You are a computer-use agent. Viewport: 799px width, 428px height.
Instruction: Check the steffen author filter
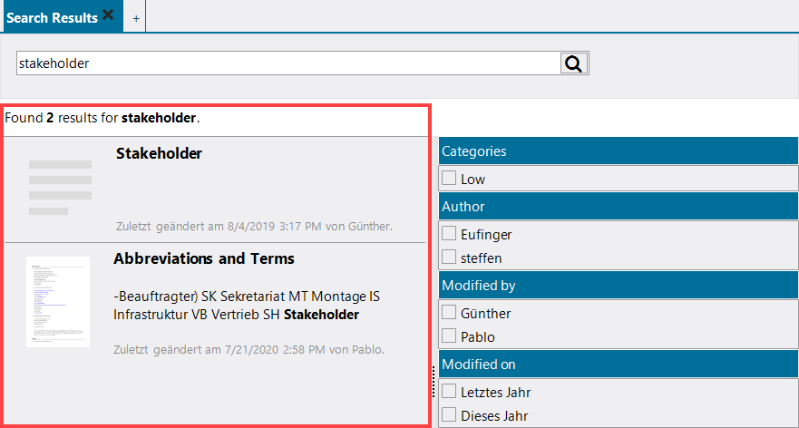pos(449,258)
